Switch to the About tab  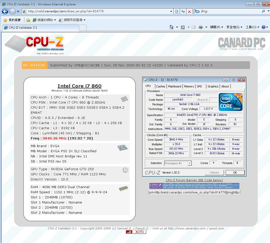coord(225,86)
